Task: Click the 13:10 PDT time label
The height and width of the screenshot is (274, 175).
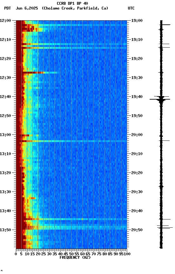Action: click(5, 154)
